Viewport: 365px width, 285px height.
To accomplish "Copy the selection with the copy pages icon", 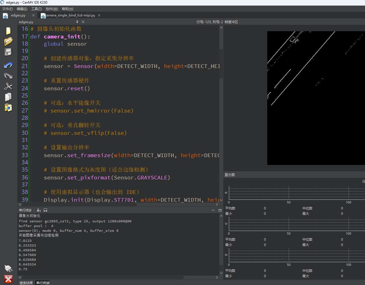I will [8, 97].
